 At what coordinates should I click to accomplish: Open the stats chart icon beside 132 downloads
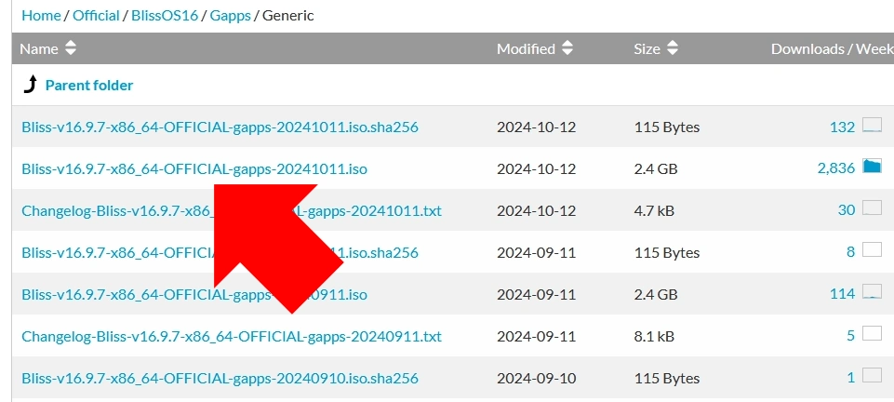pyautogui.click(x=872, y=126)
